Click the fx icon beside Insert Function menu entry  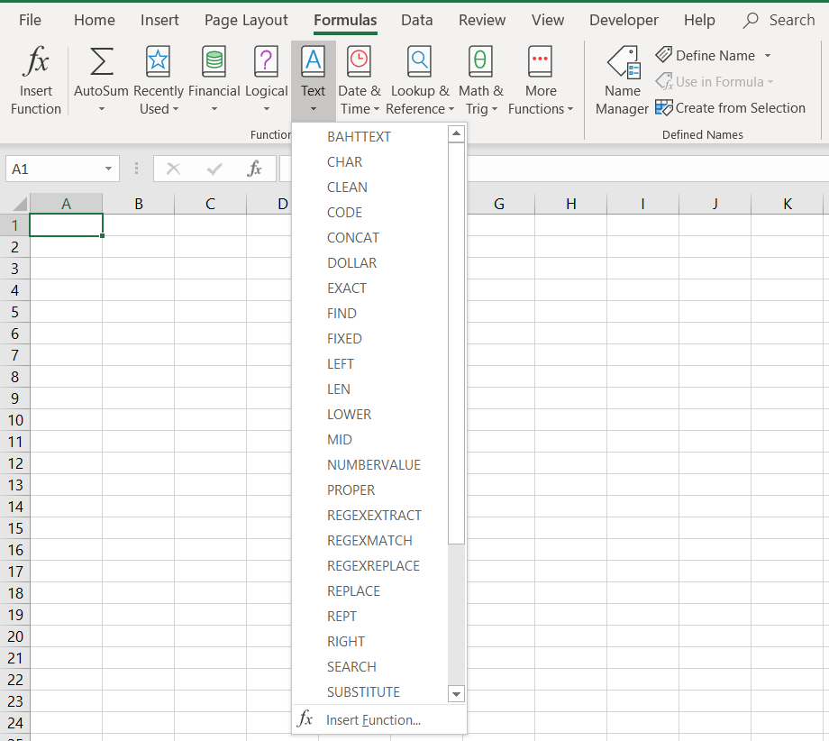point(305,718)
